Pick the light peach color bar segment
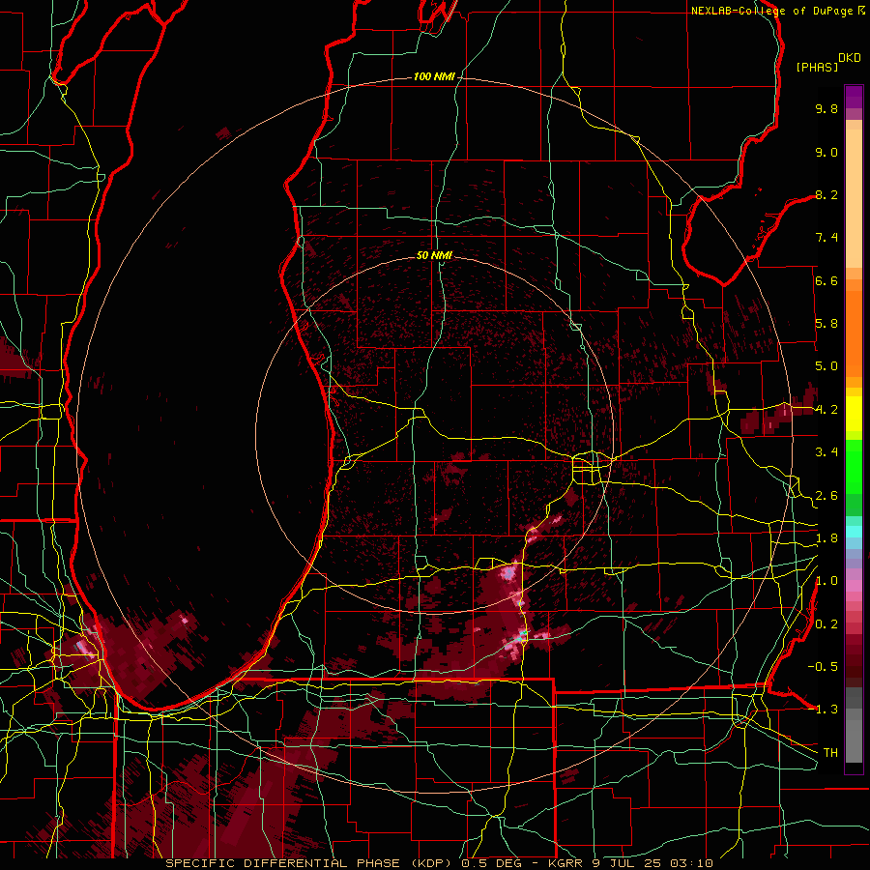 point(854,200)
